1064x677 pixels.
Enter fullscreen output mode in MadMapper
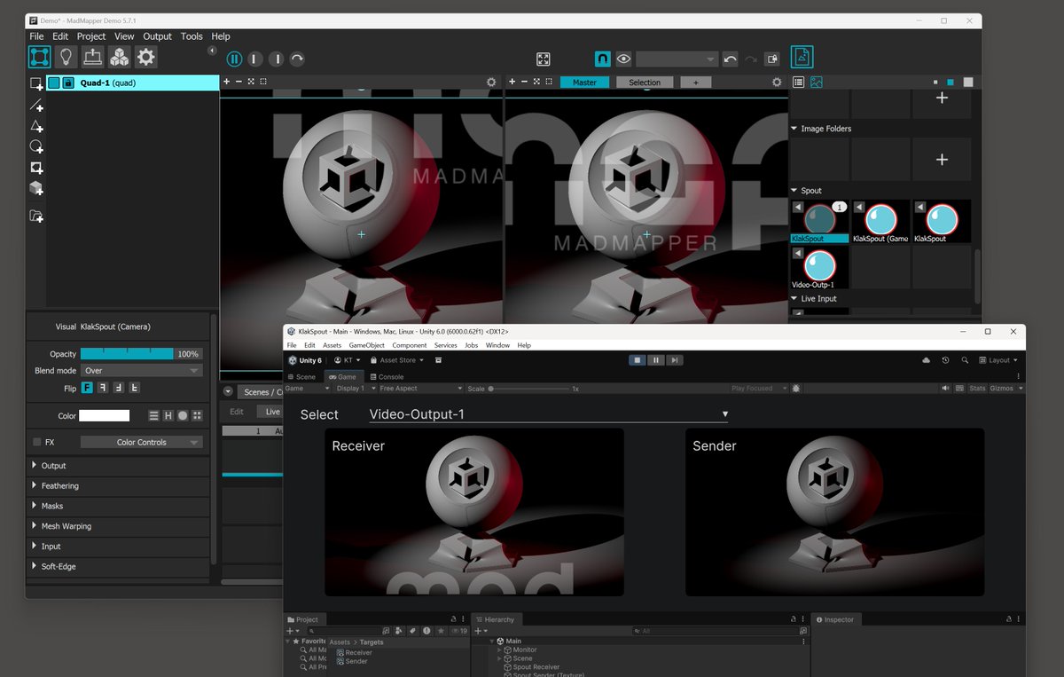[x=544, y=59]
